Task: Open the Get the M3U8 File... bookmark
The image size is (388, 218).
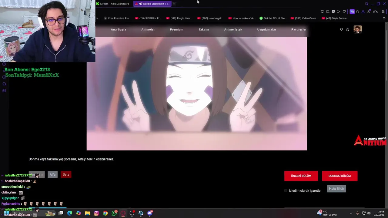Action: click(x=273, y=18)
